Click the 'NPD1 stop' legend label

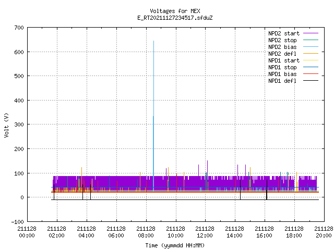282,67
